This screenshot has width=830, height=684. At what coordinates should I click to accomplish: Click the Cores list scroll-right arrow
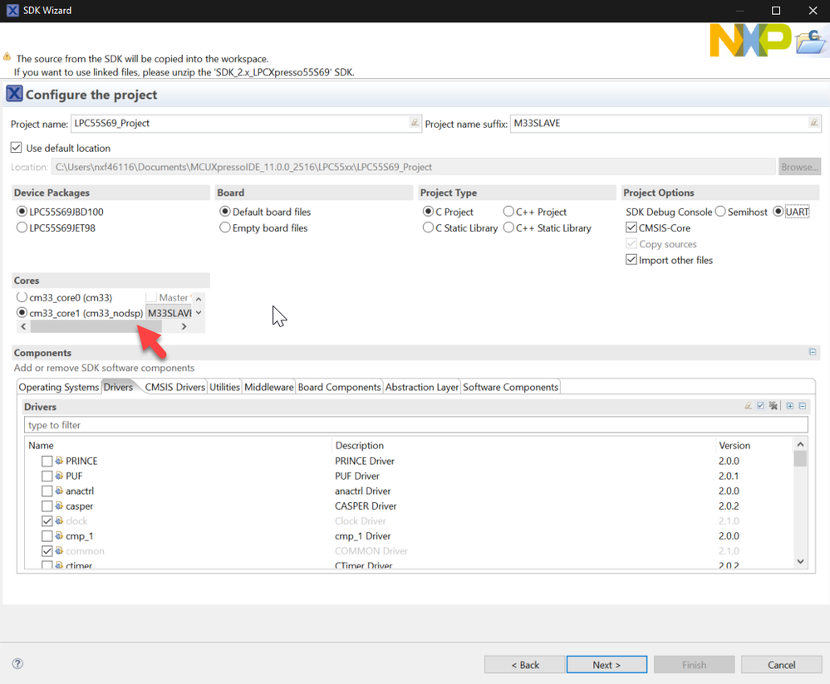click(x=184, y=326)
